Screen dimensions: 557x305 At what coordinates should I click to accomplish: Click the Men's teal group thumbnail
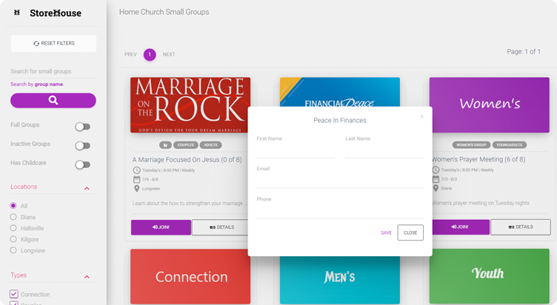coord(340,280)
